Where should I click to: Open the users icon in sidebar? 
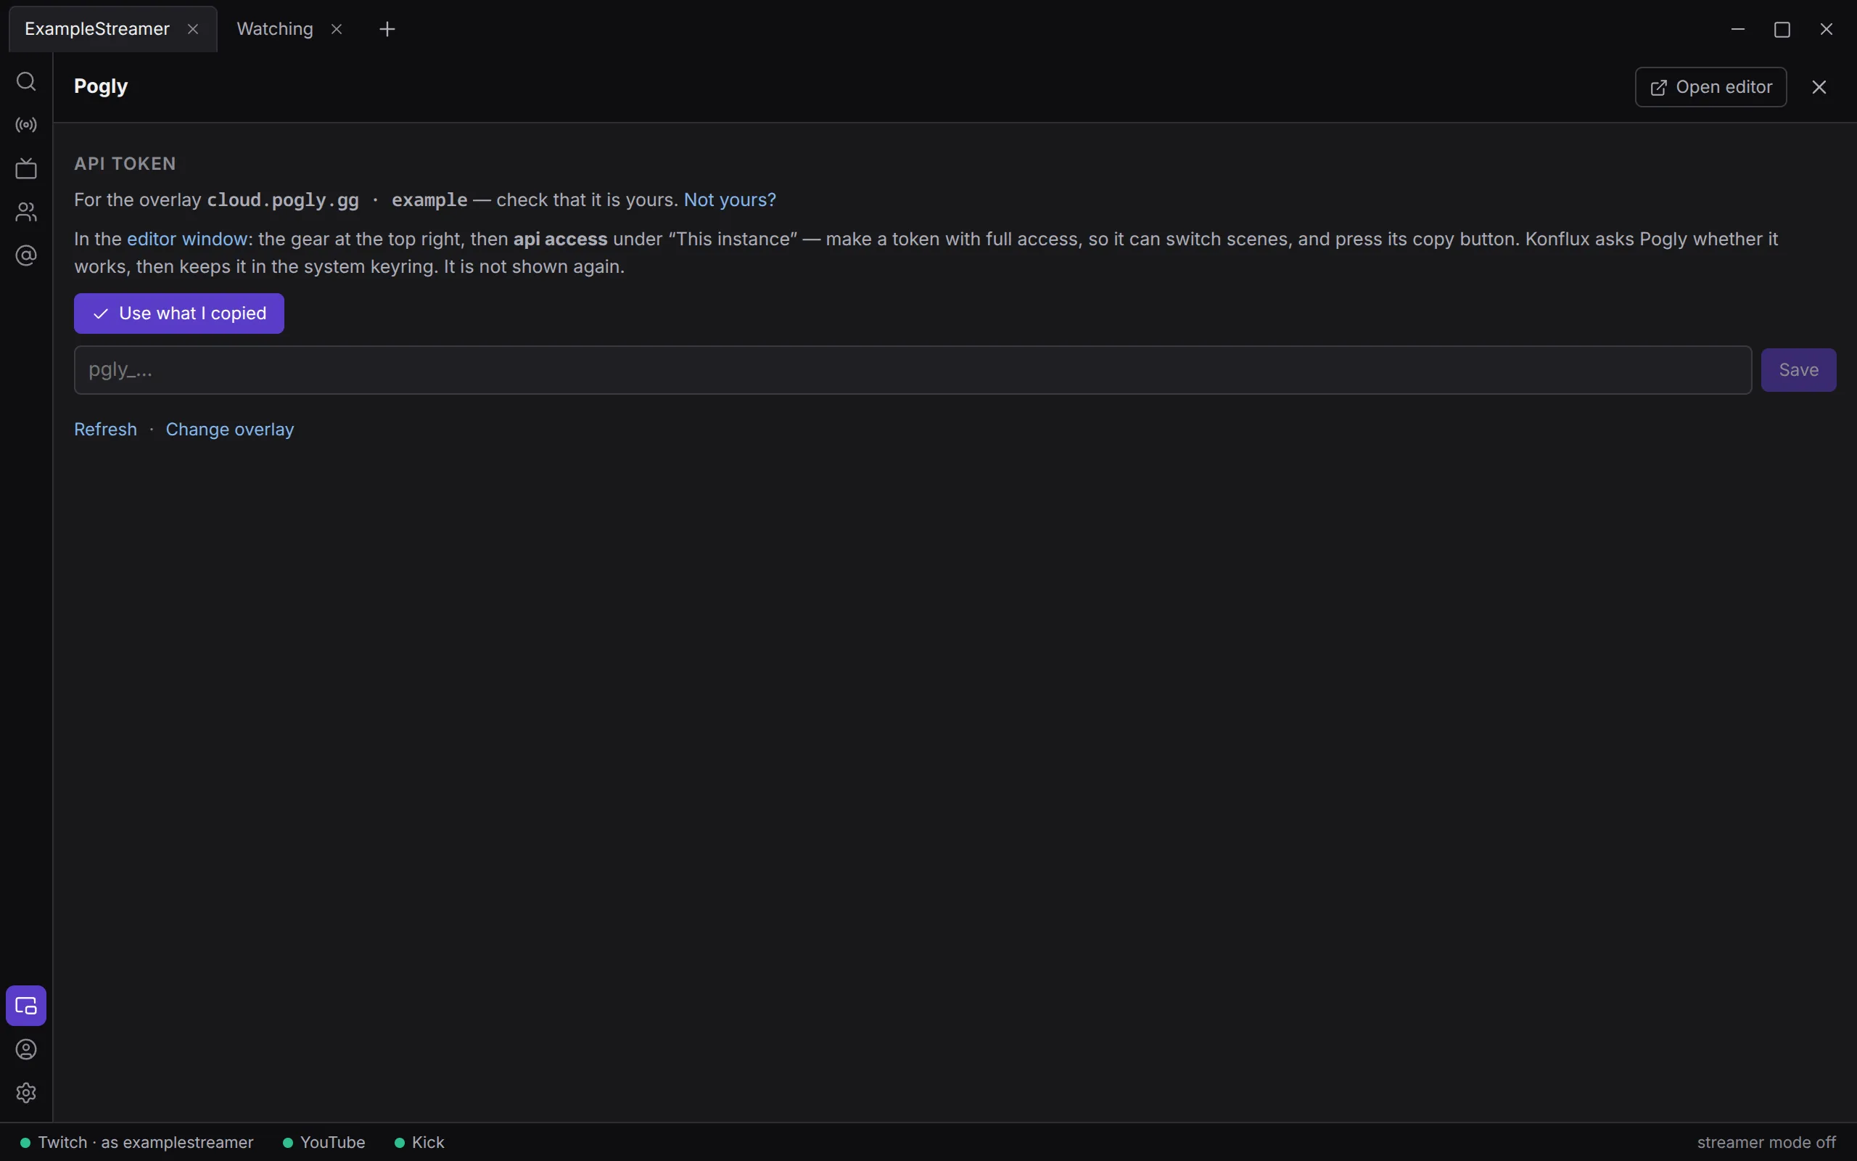coord(26,212)
